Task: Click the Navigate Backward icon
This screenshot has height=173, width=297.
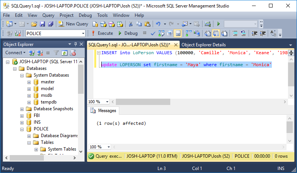Action: 184,24
